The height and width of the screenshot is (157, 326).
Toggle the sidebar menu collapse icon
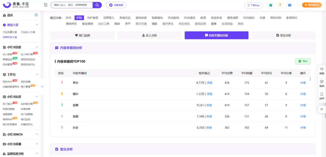pos(46,5)
